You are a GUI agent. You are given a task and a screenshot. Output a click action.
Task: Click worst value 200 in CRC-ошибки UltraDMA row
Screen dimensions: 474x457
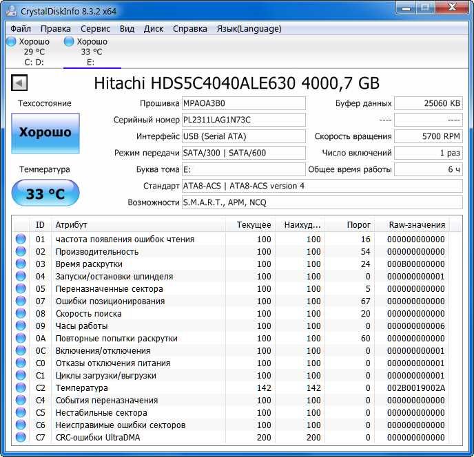coord(313,437)
